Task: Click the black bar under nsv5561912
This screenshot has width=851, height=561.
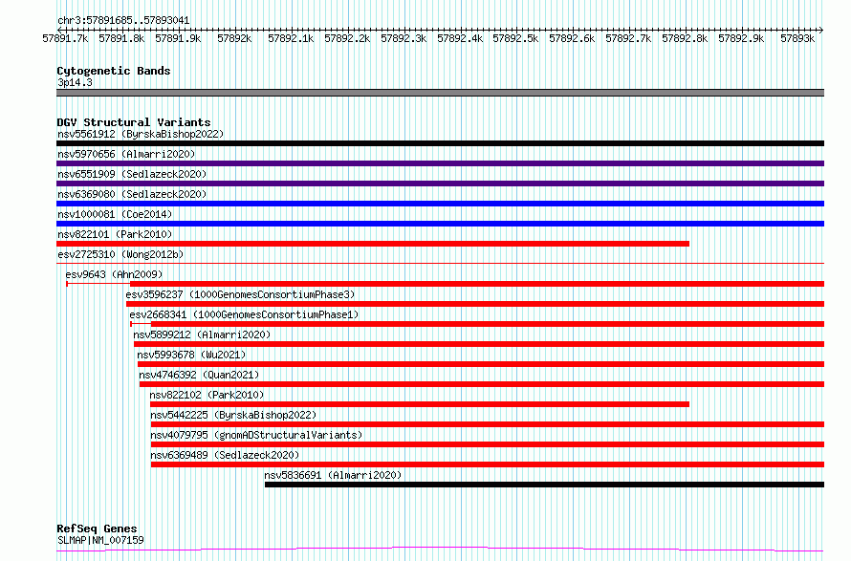Action: coord(440,143)
